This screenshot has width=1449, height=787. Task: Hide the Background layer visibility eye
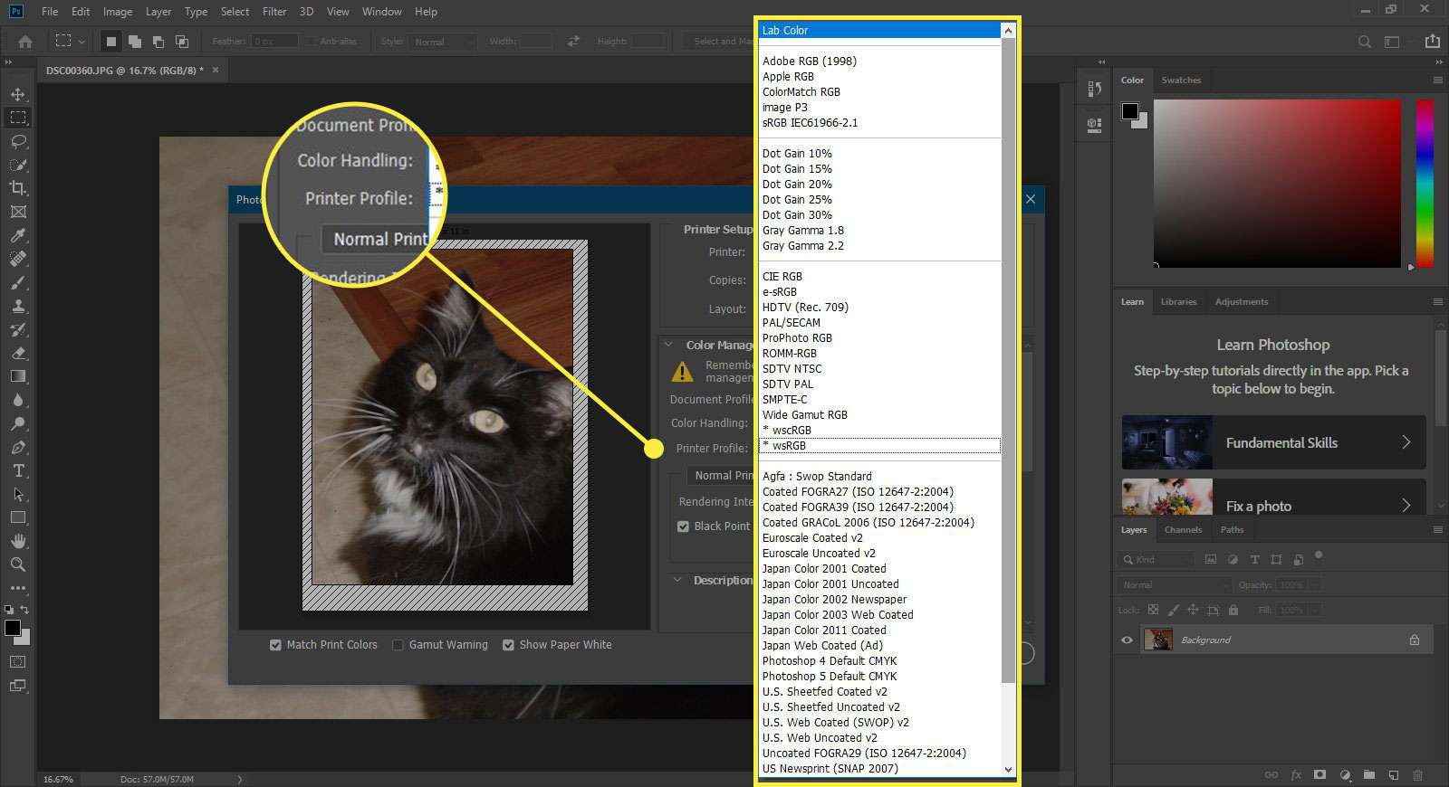(x=1127, y=640)
